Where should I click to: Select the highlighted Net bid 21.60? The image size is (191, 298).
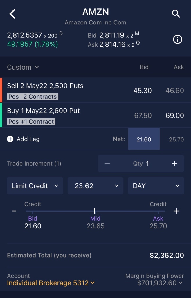144,139
